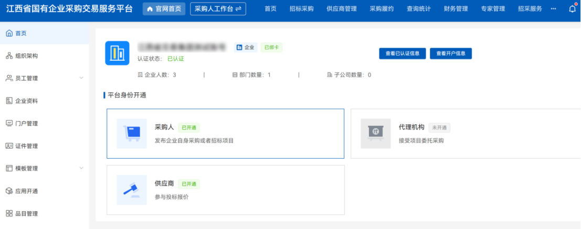The width and height of the screenshot is (581, 229).
Task: Switch role via 采购人工作台 button
Action: coord(218,9)
